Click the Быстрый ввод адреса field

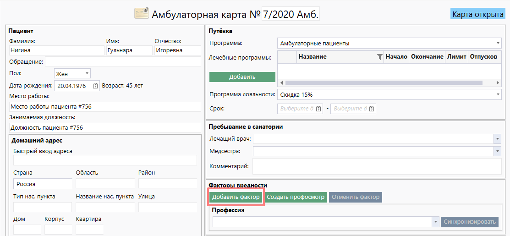[105, 160]
